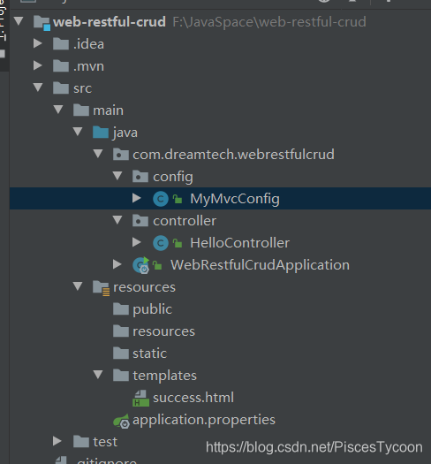Click the resources root folder icon
The height and width of the screenshot is (464, 431).
[102, 288]
